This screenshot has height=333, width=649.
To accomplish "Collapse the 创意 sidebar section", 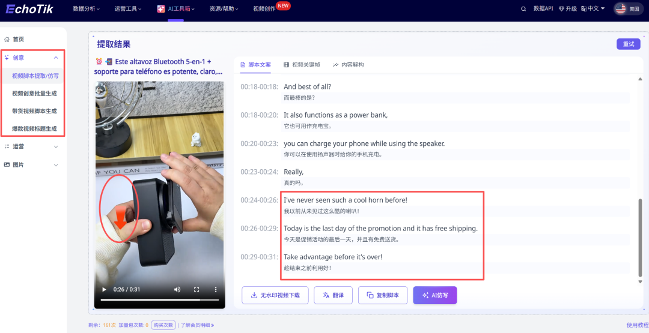I will (56, 58).
